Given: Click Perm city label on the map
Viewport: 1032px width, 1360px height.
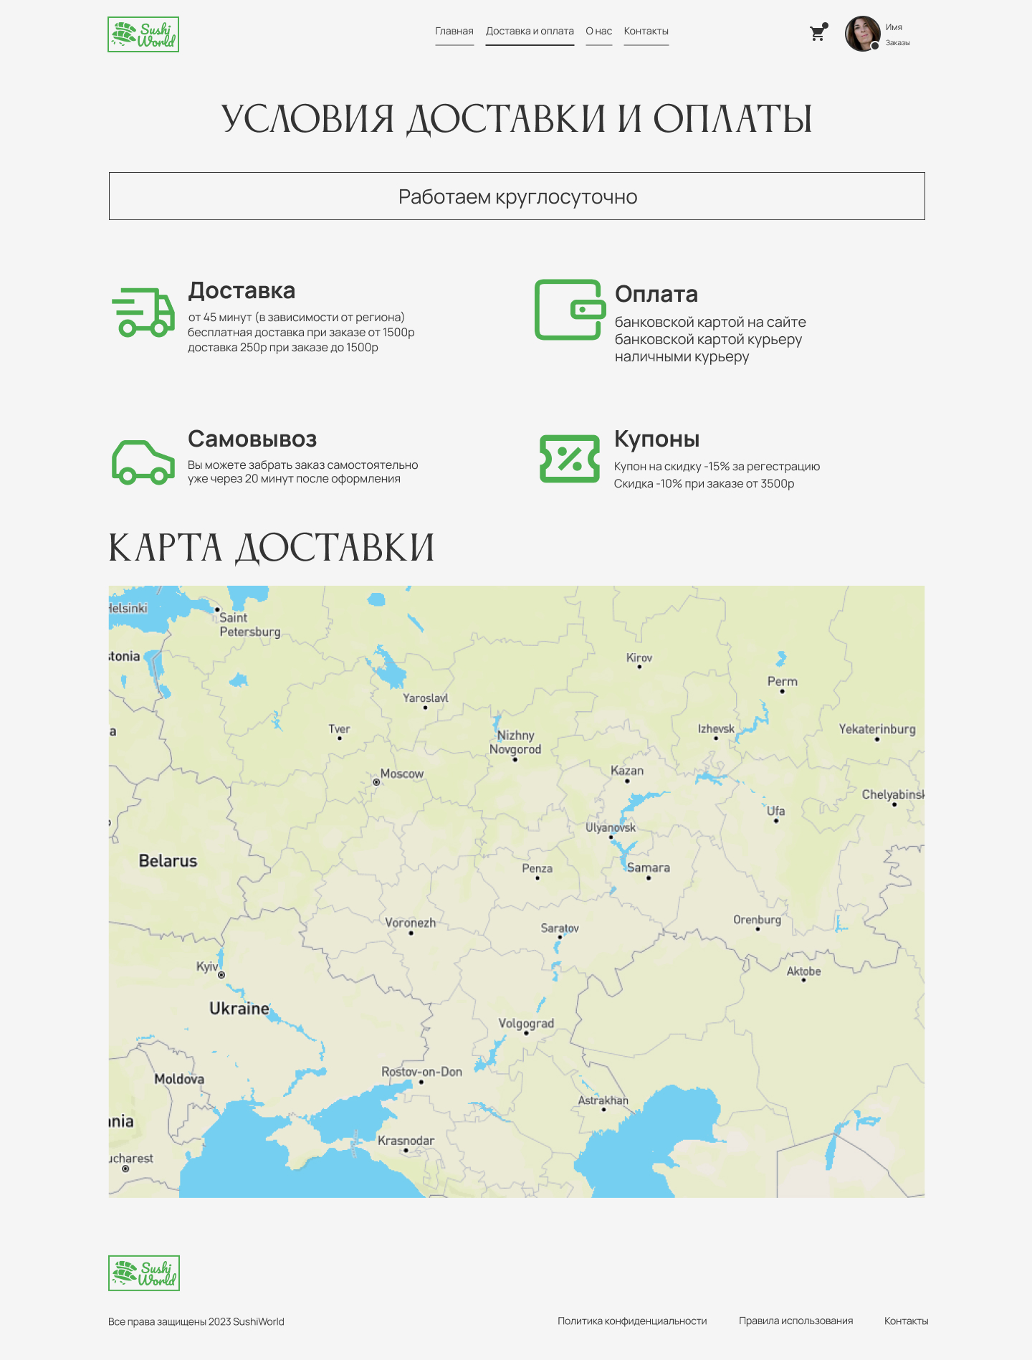Looking at the screenshot, I should coord(782,682).
